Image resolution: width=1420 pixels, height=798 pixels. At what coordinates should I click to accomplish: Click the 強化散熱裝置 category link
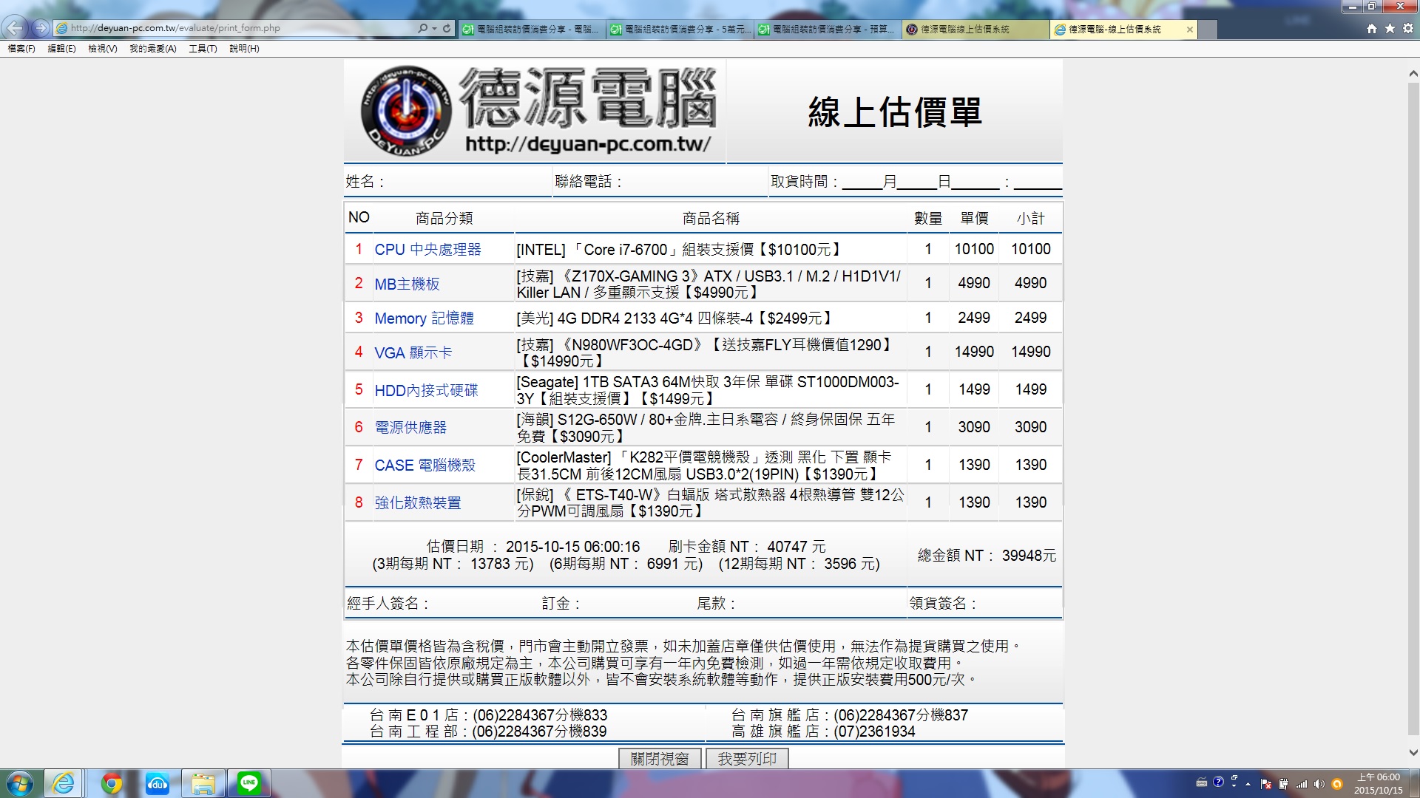coord(418,502)
